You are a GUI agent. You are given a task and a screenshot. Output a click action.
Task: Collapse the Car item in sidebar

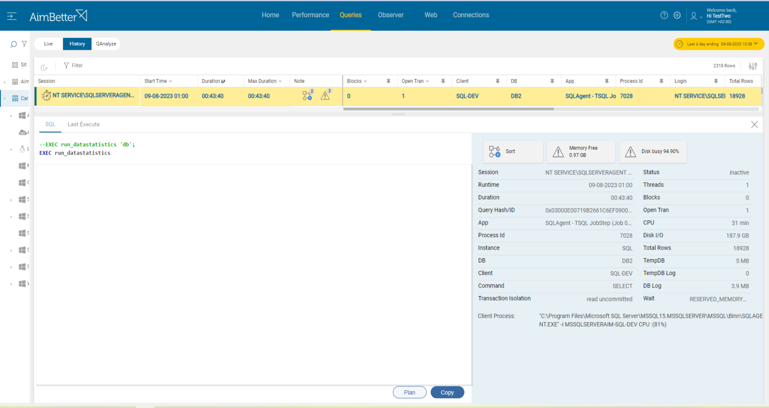pyautogui.click(x=5, y=99)
